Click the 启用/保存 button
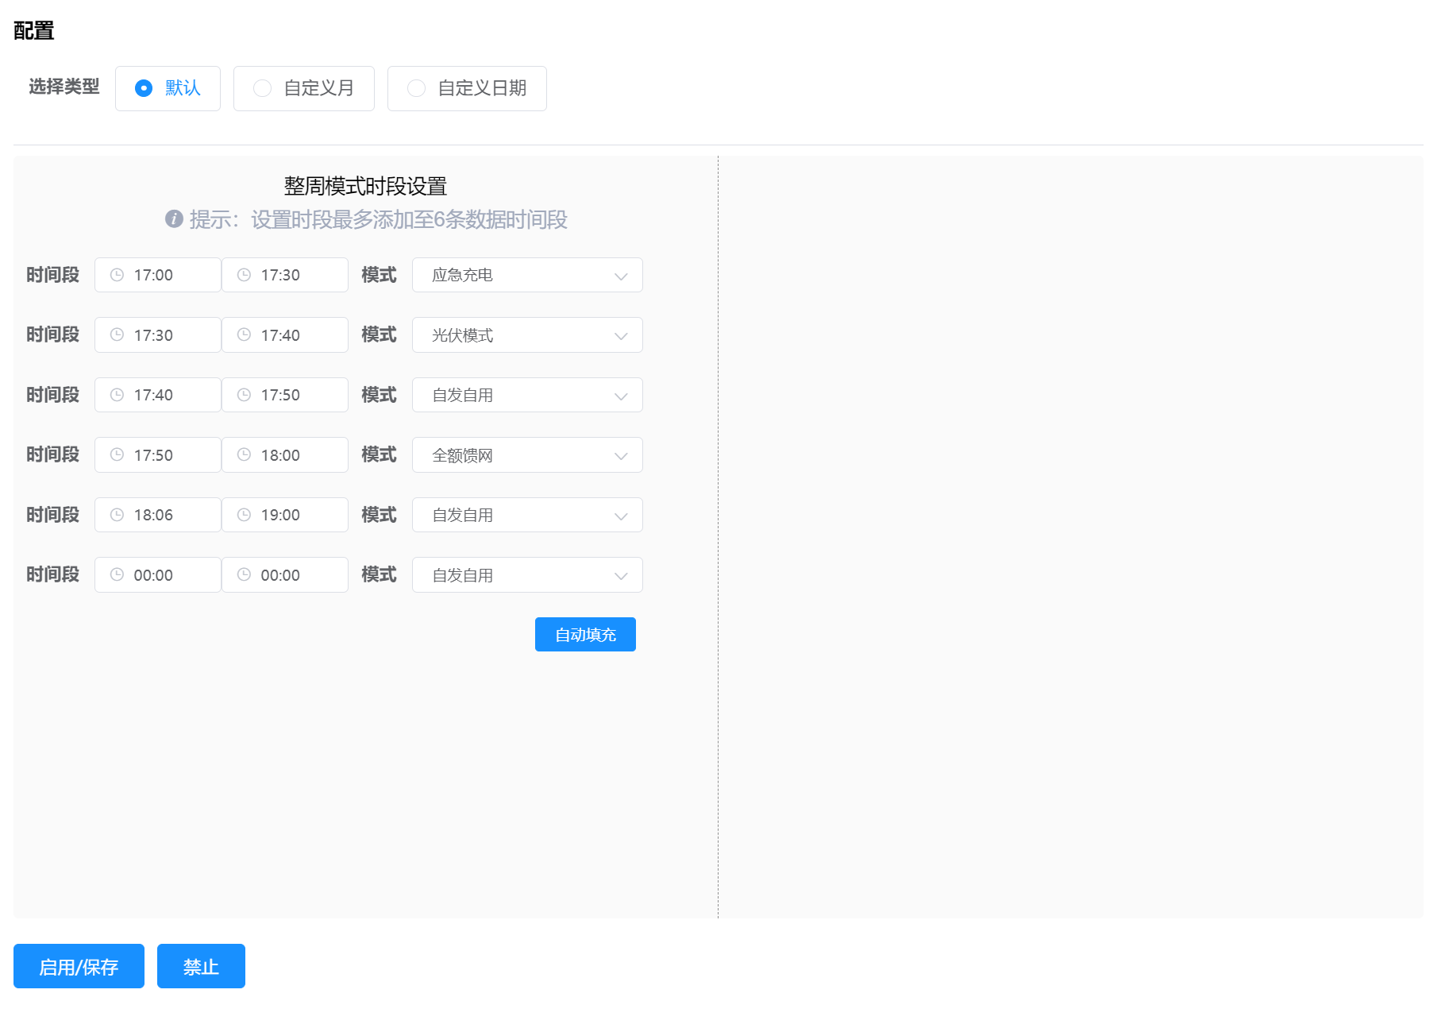Screen dimensions: 1449x1032 point(79,966)
